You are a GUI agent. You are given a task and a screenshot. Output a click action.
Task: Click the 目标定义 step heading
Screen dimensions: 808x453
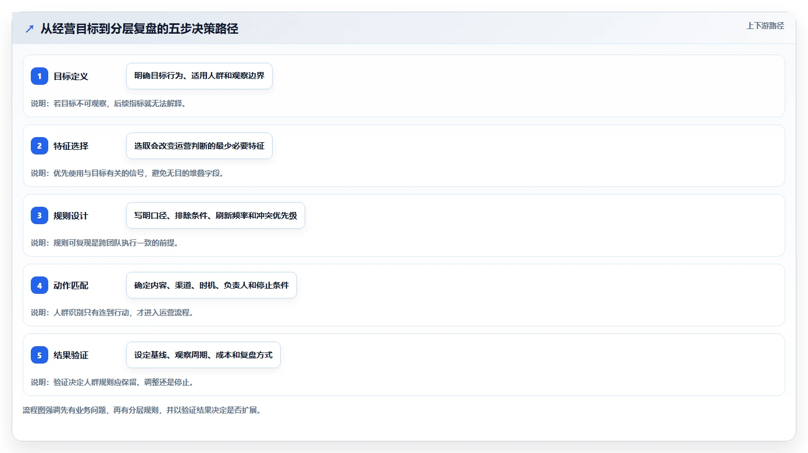pyautogui.click(x=71, y=76)
